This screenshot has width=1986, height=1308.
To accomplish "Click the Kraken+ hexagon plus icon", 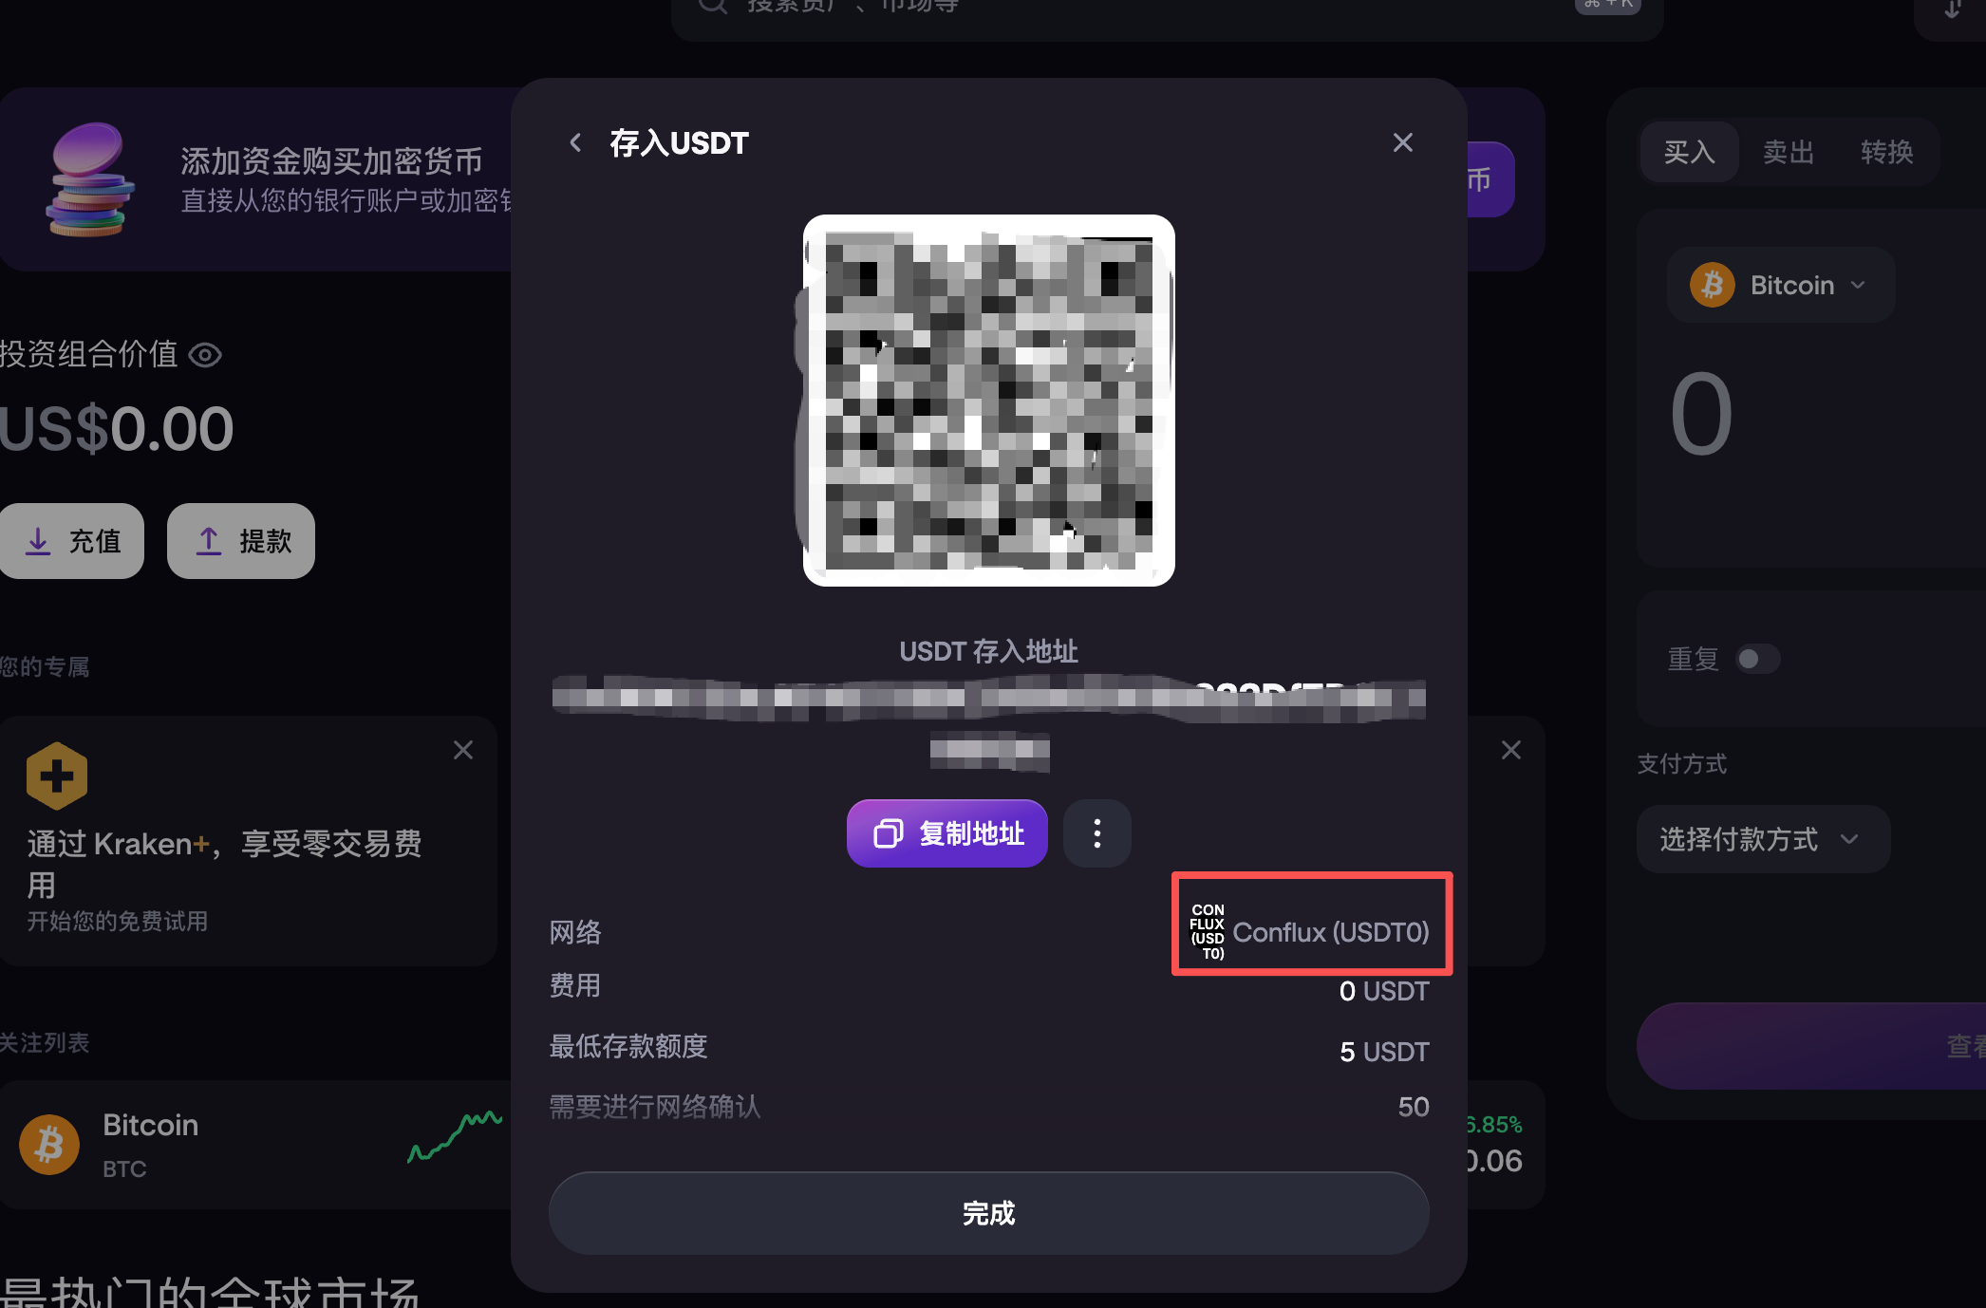I will click(x=57, y=775).
